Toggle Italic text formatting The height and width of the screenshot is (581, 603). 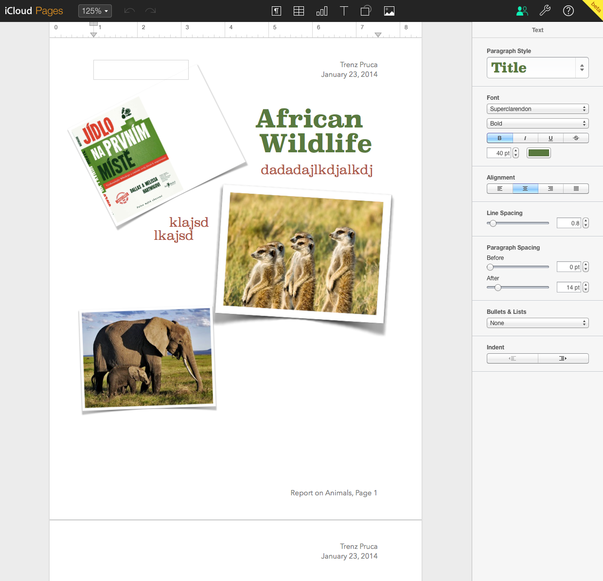point(525,138)
